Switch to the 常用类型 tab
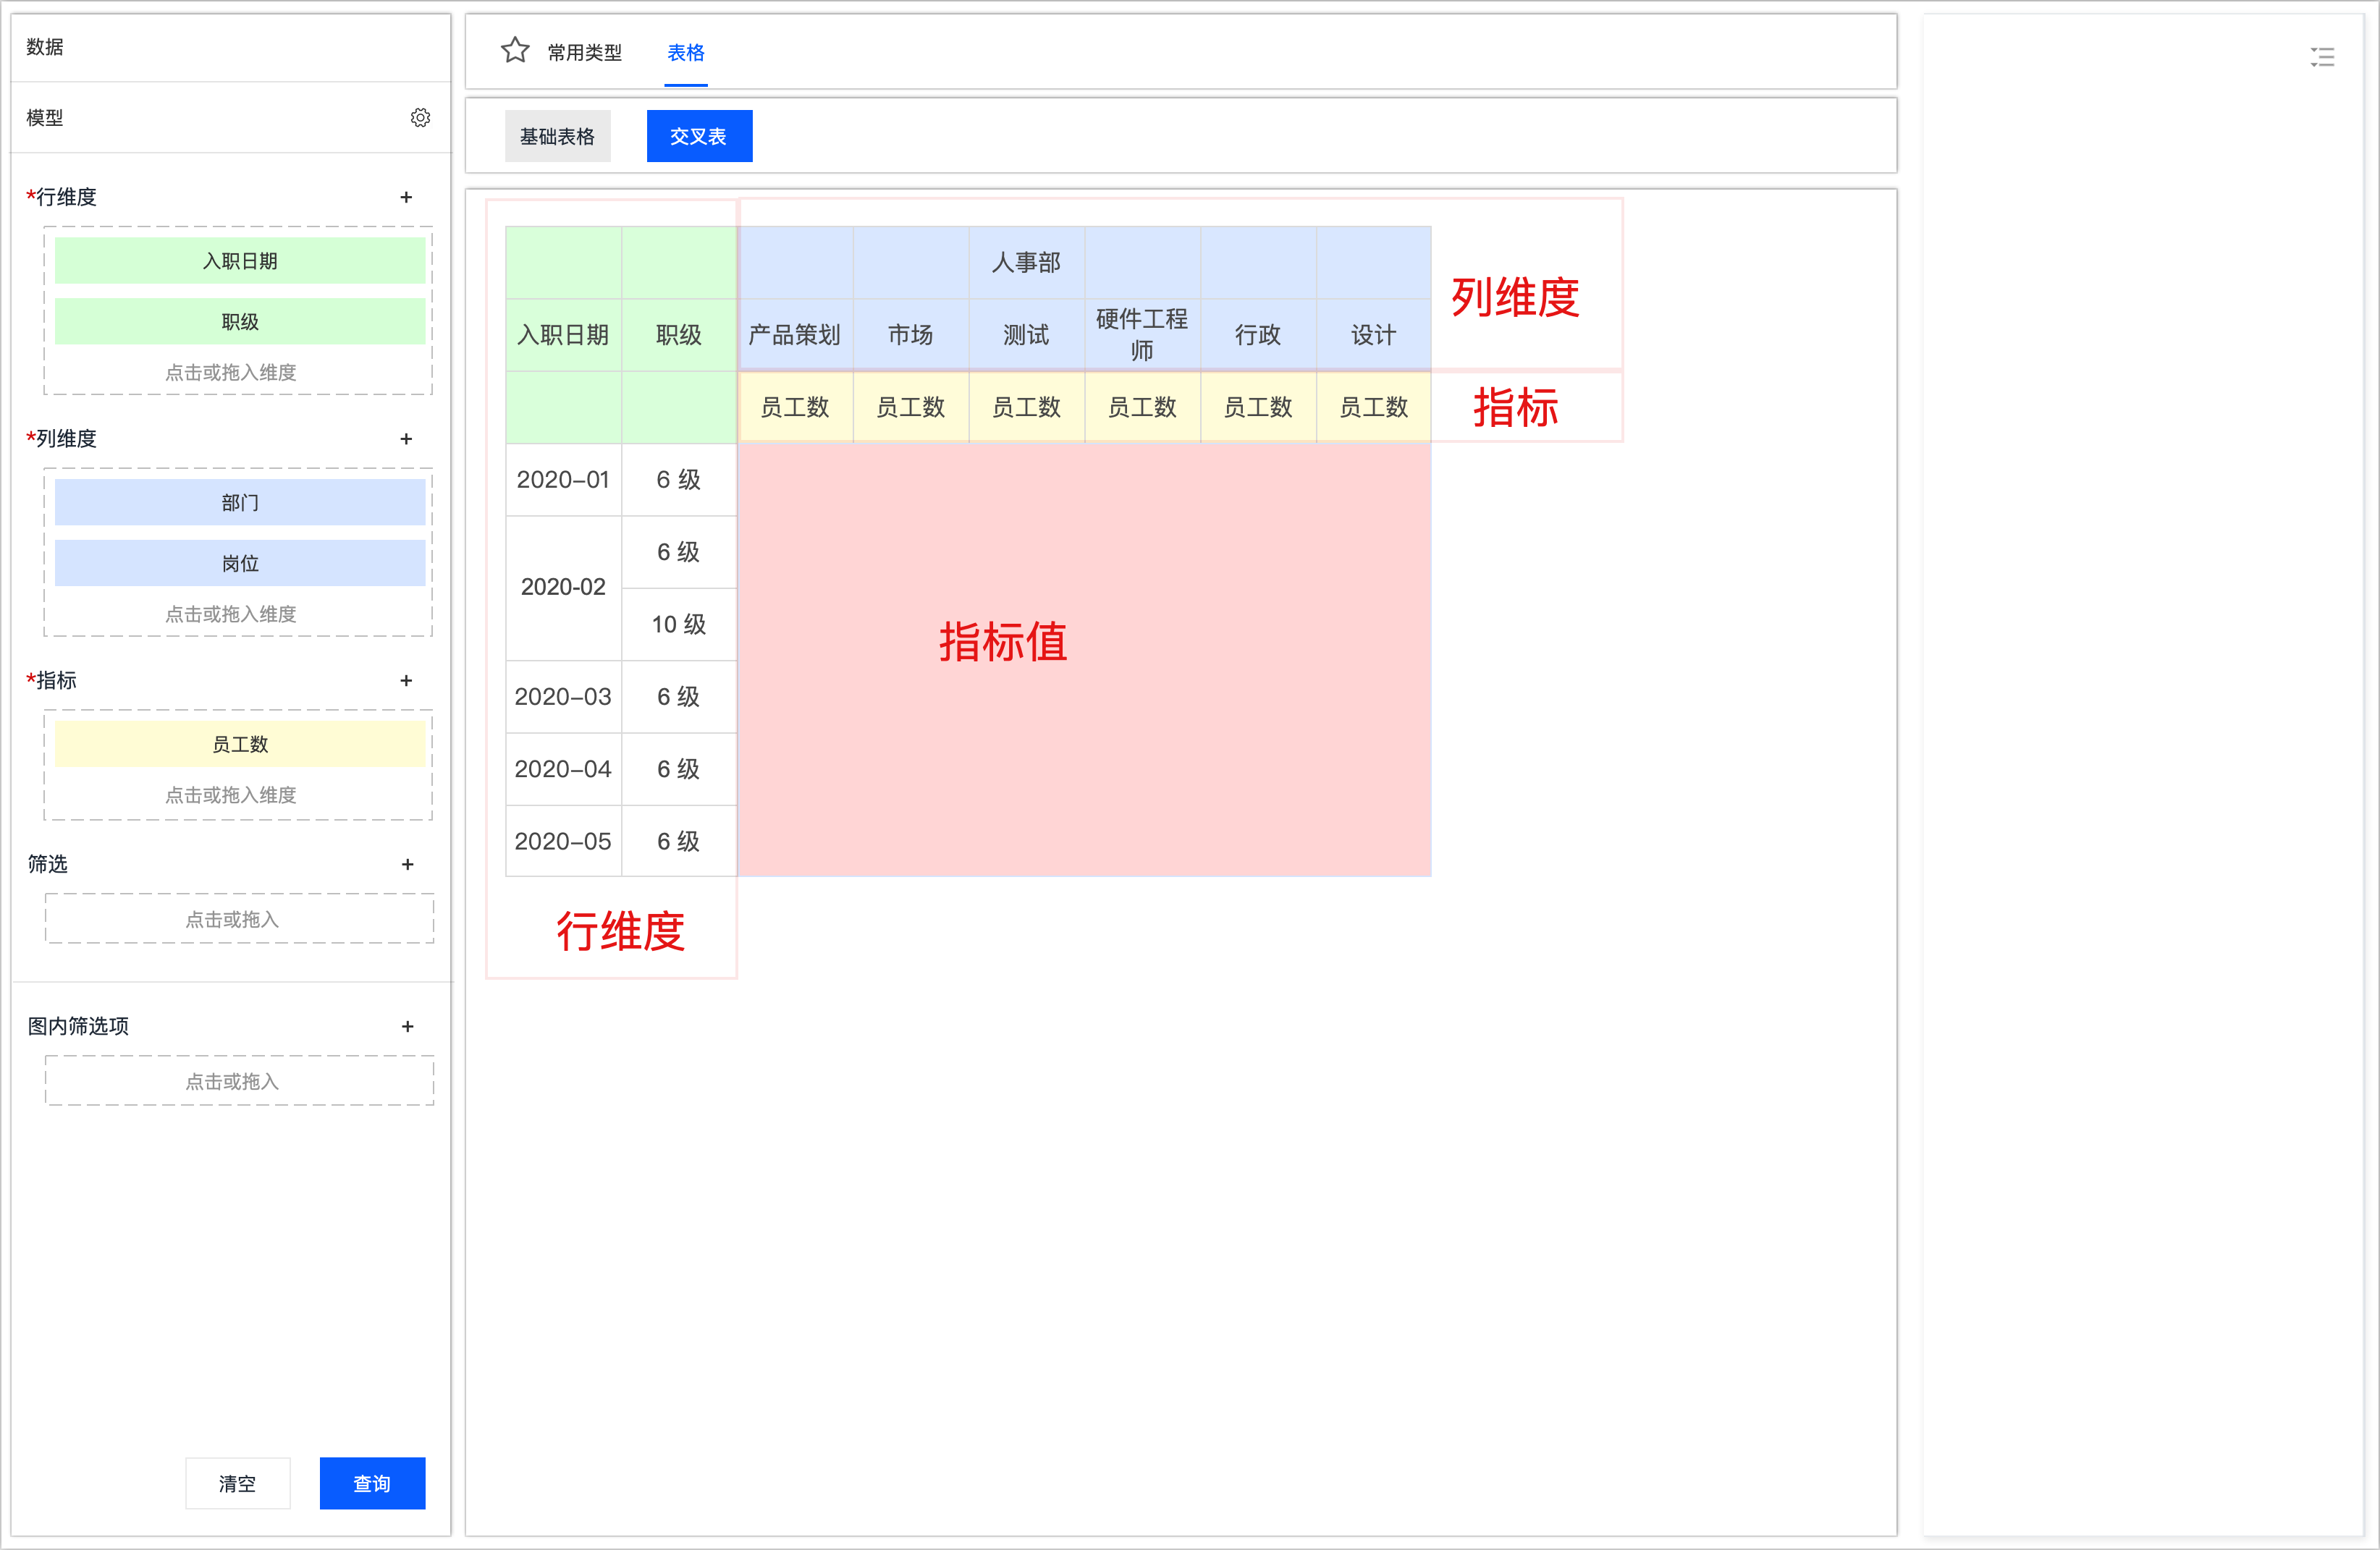 point(584,53)
